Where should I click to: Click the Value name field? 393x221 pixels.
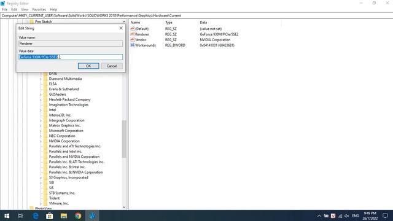pyautogui.click(x=71, y=44)
